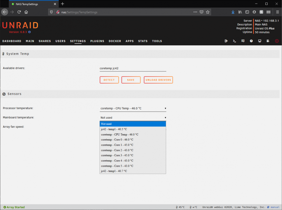Screen dimensions: 282x210
Task: Open the Unraid system log icon
Action: 268,41
